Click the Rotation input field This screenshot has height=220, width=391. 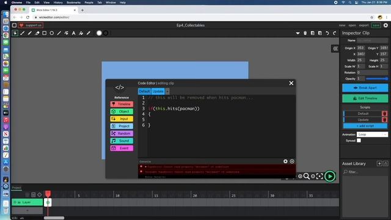coord(372,72)
